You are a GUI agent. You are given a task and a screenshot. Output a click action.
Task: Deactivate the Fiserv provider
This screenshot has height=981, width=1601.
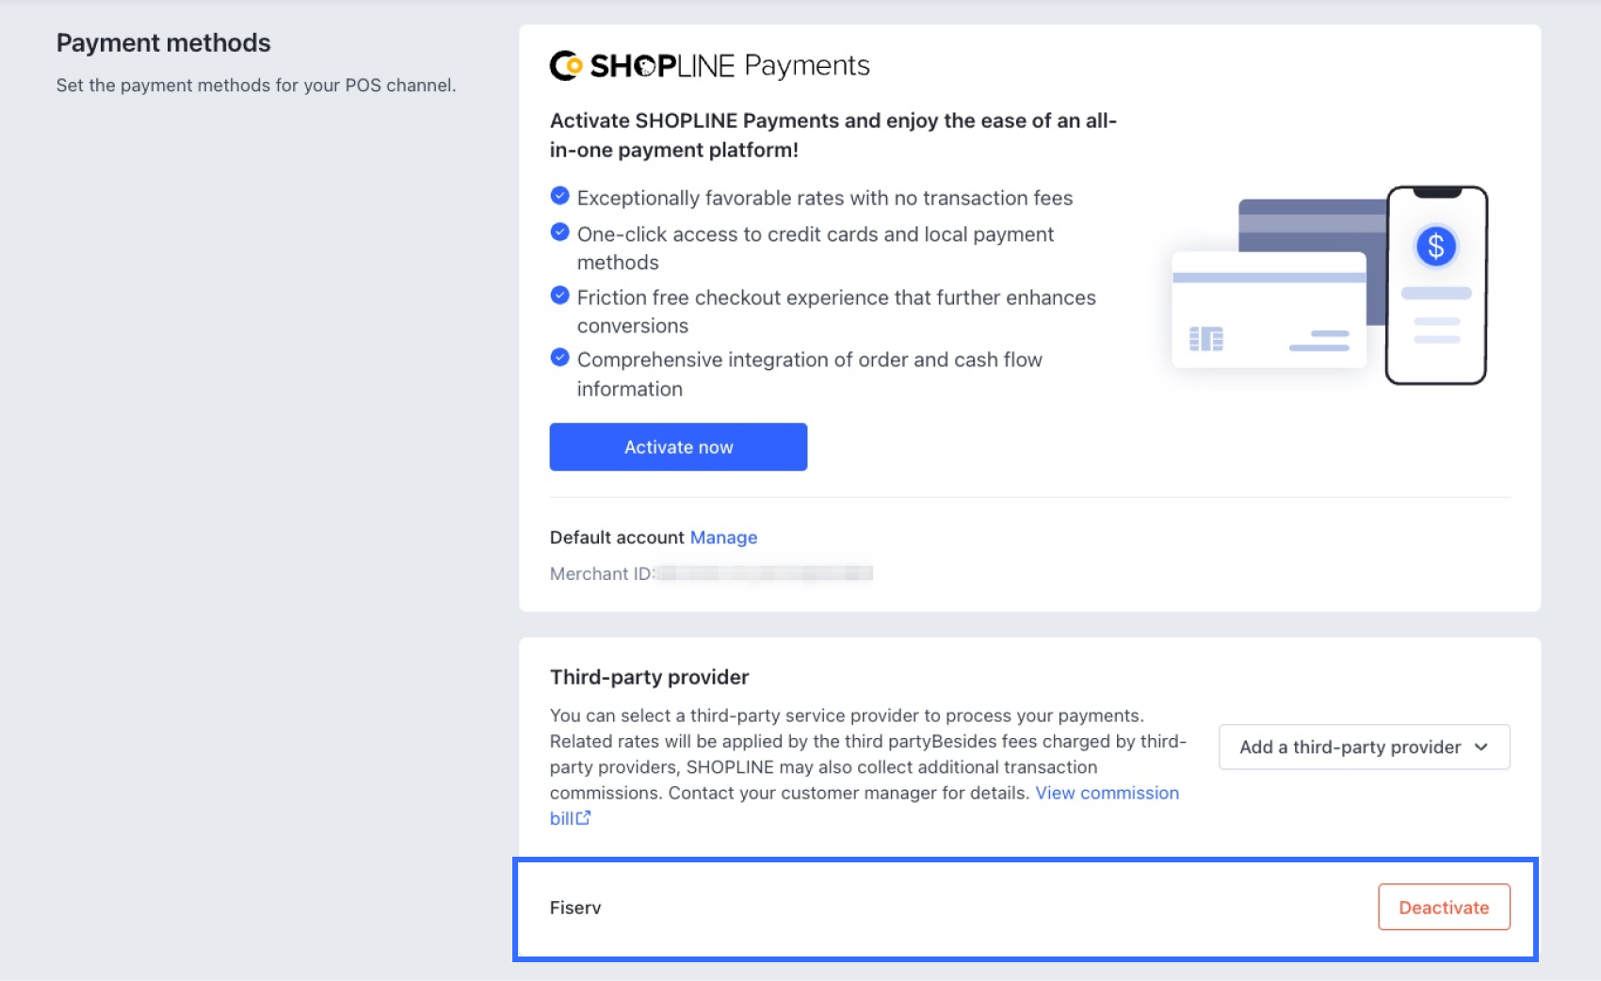click(1443, 908)
